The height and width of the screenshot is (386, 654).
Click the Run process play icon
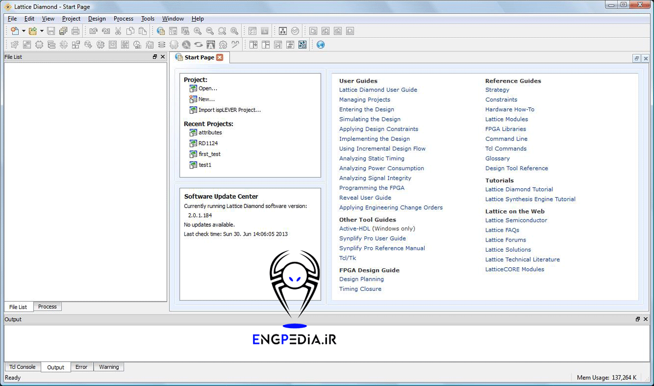313,31
